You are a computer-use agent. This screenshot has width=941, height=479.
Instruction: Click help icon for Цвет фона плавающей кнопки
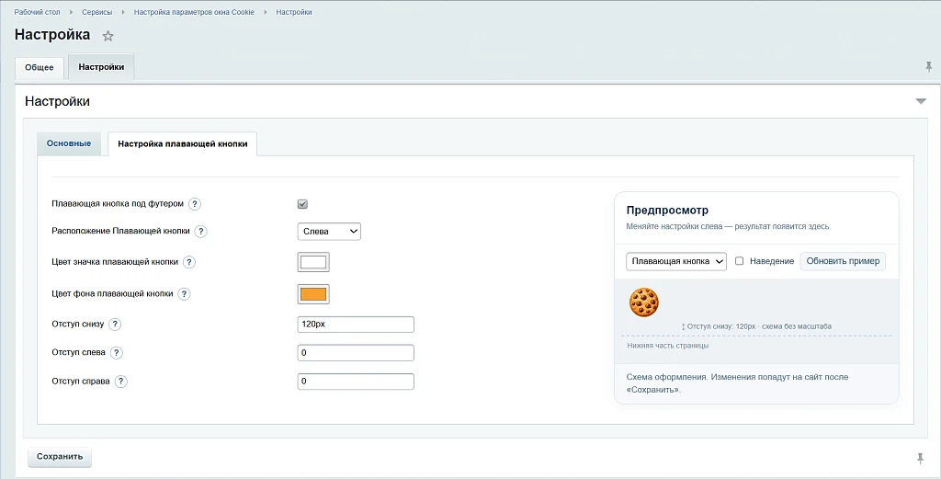coord(184,294)
